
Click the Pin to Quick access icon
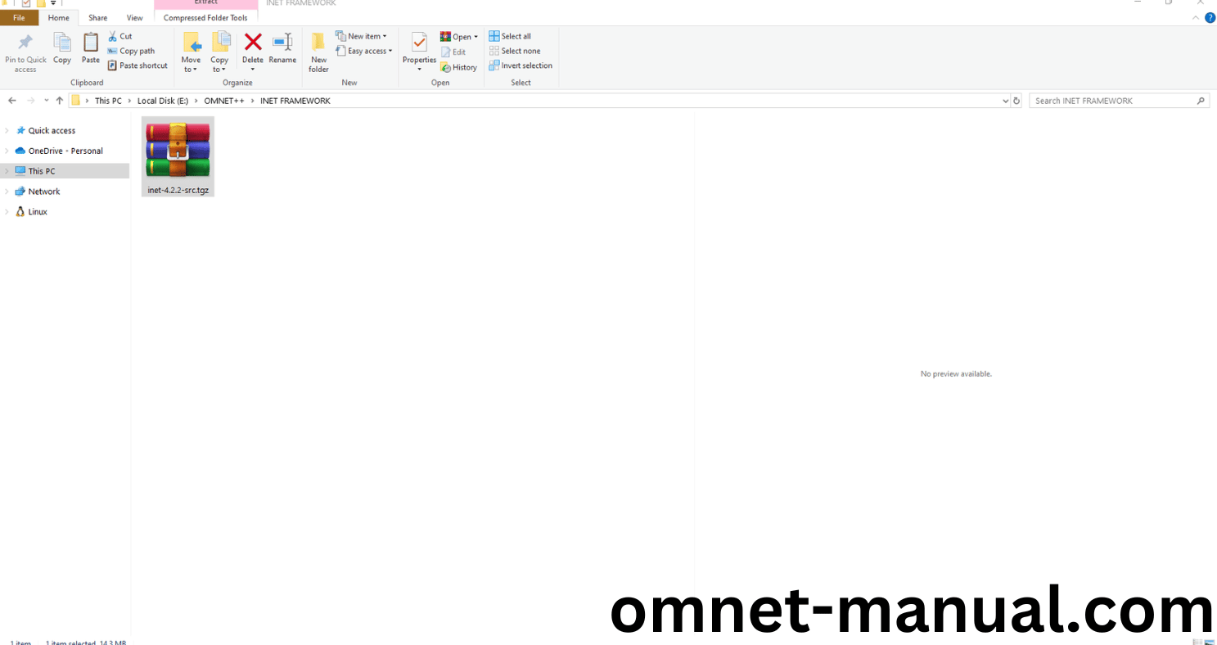coord(25,43)
